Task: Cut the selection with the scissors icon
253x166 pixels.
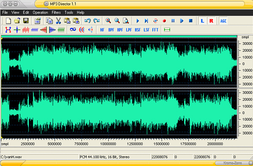Action: point(58,21)
